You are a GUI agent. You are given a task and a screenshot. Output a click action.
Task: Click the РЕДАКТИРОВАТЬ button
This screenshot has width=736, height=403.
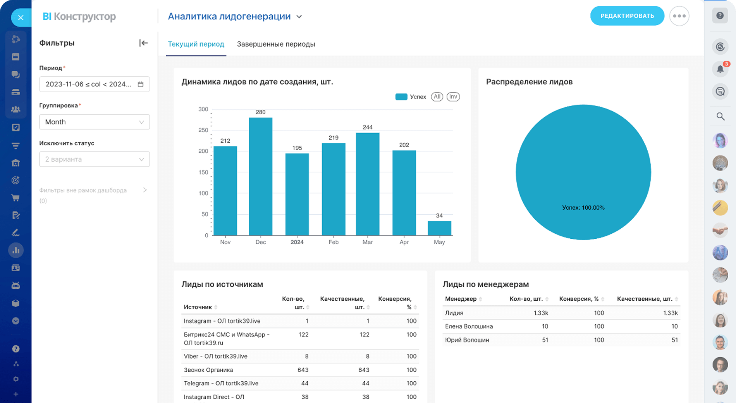point(627,16)
